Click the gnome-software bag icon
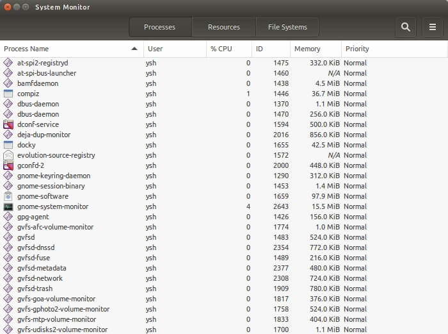Image resolution: width=448 pixels, height=334 pixels. pyautogui.click(x=8, y=196)
